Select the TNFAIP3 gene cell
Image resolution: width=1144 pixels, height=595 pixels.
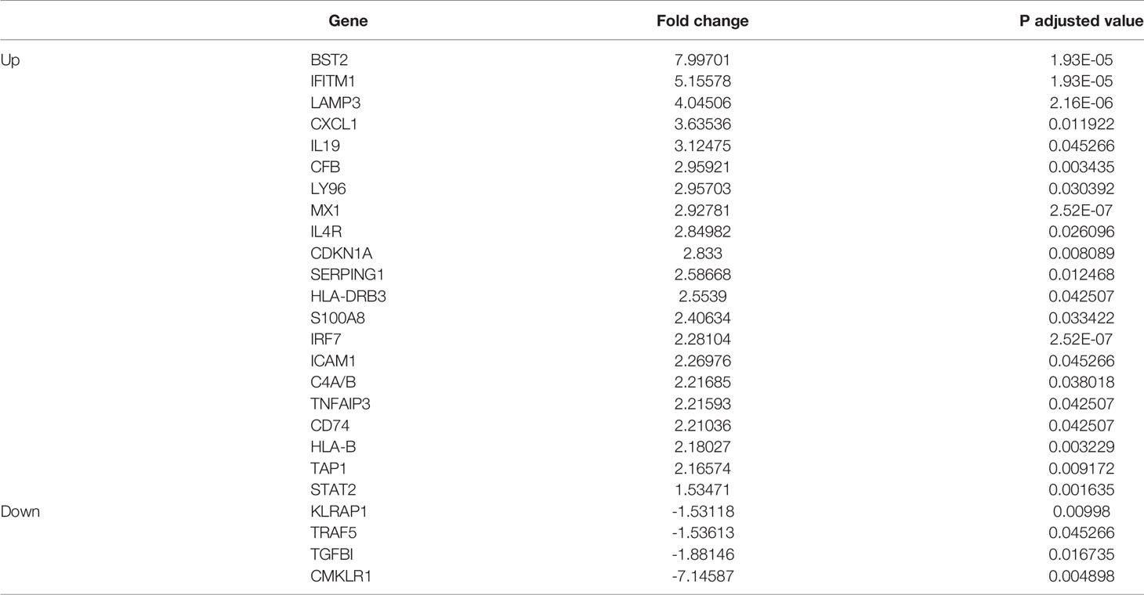pos(338,404)
